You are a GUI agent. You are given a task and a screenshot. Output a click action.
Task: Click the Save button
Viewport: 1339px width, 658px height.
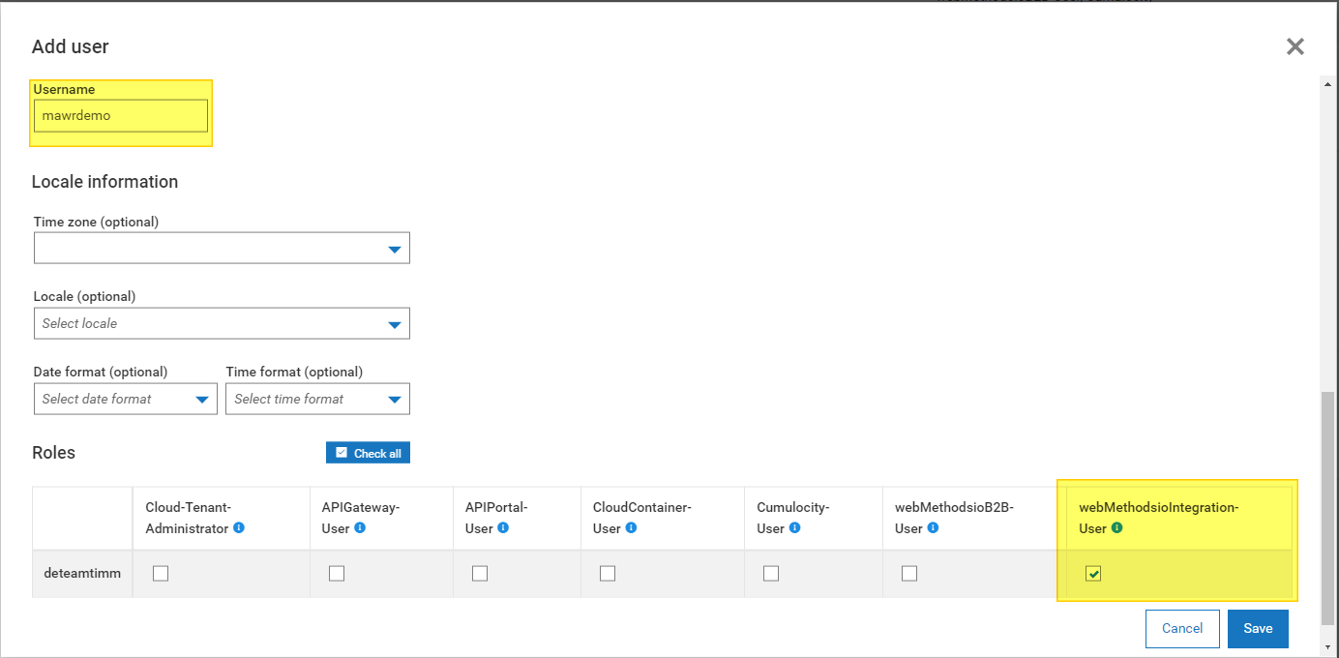pyautogui.click(x=1258, y=629)
